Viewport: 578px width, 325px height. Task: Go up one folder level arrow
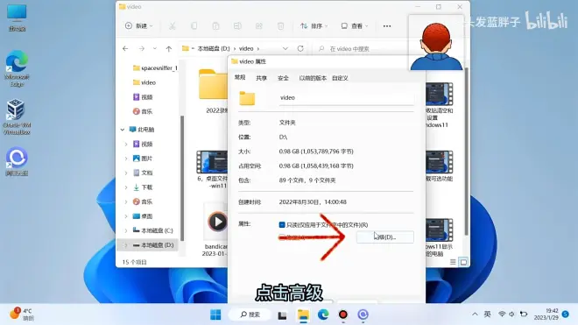pos(169,48)
